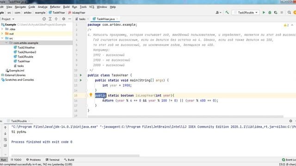Viewport: 296px width, 166px height.
Task: Open the Build tool window
Action: coord(69,160)
